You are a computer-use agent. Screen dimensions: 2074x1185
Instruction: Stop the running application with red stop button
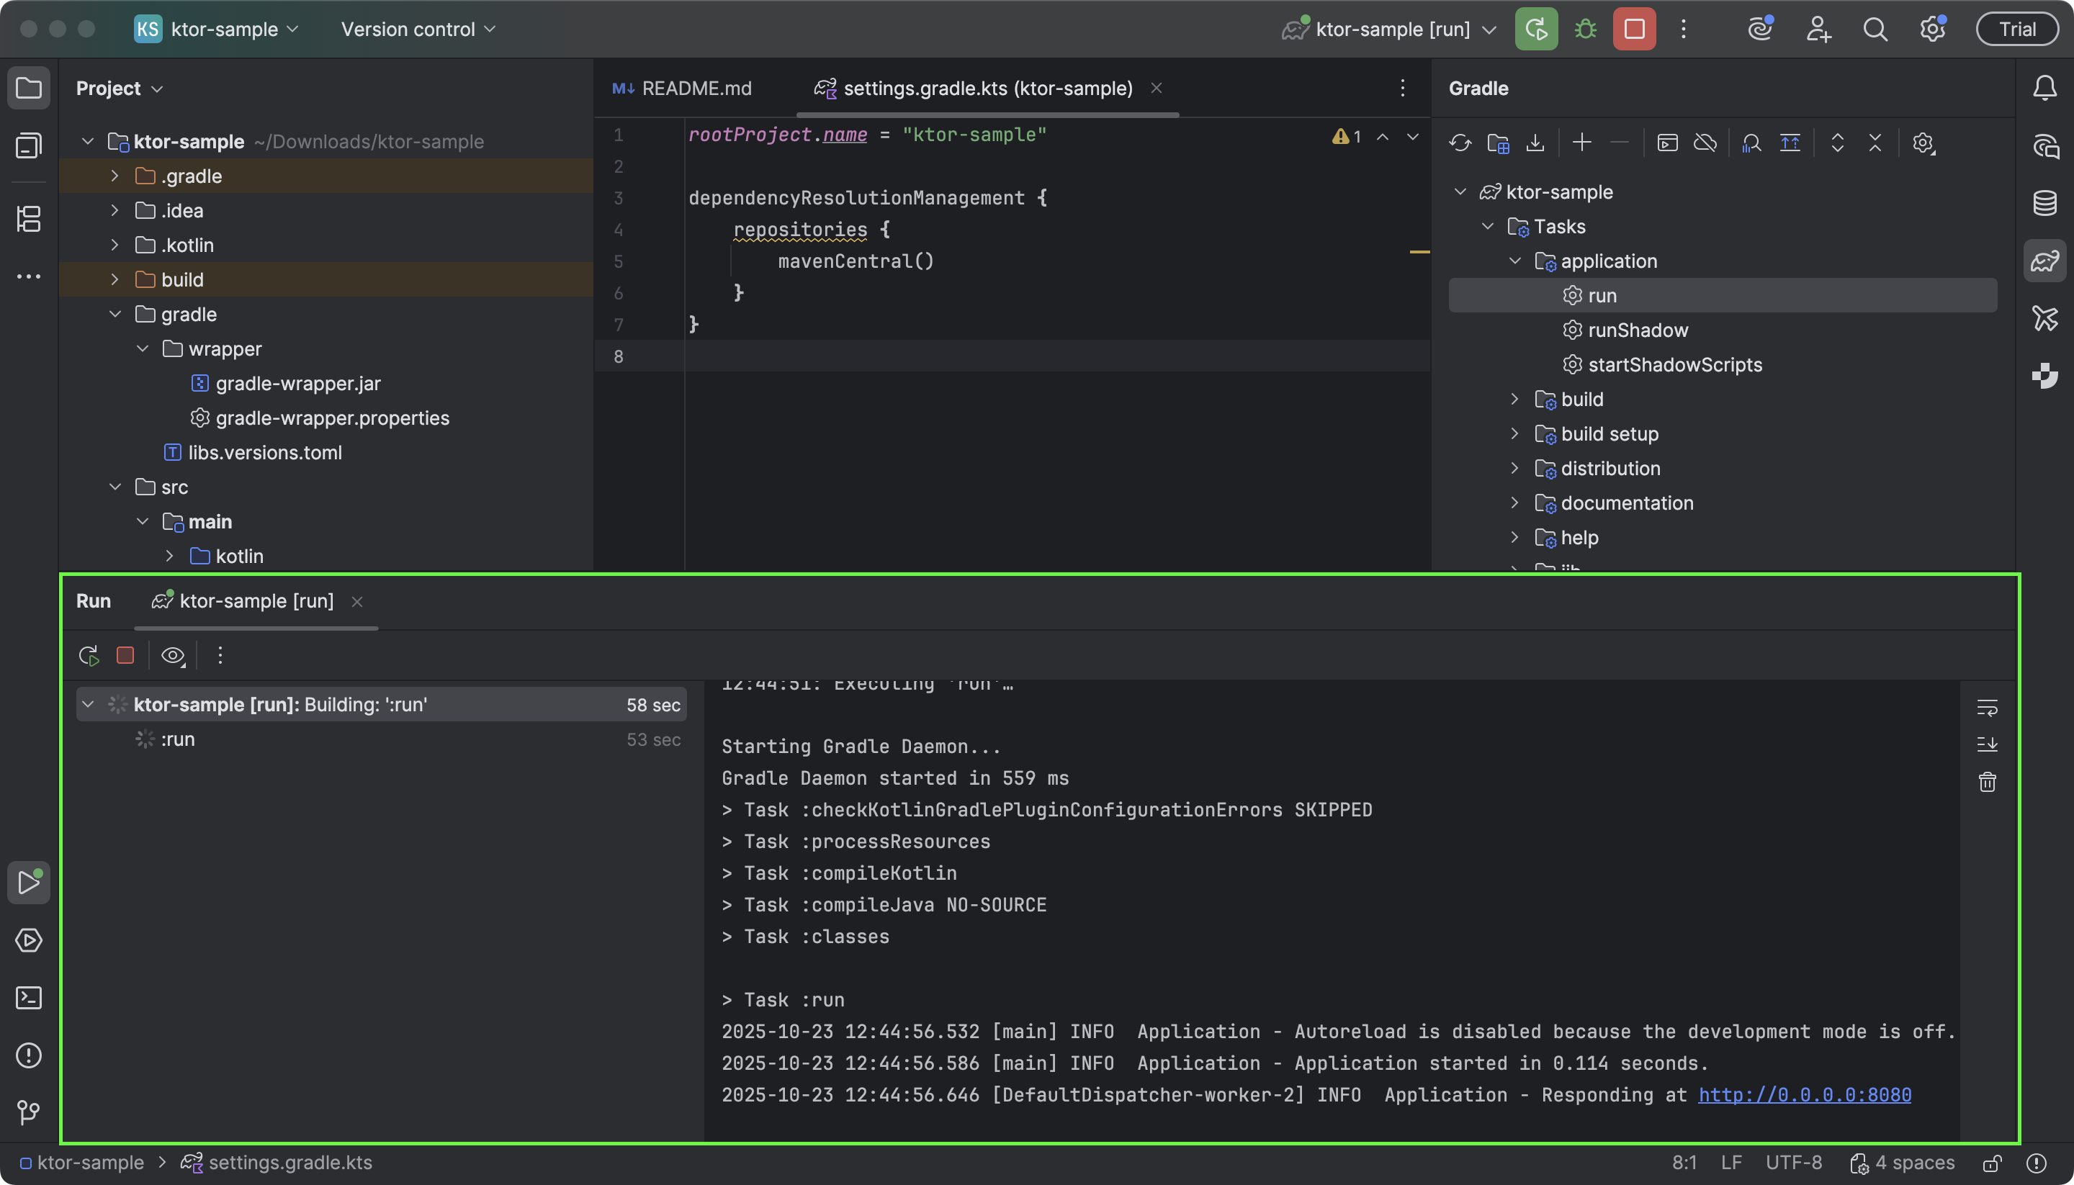tap(125, 655)
